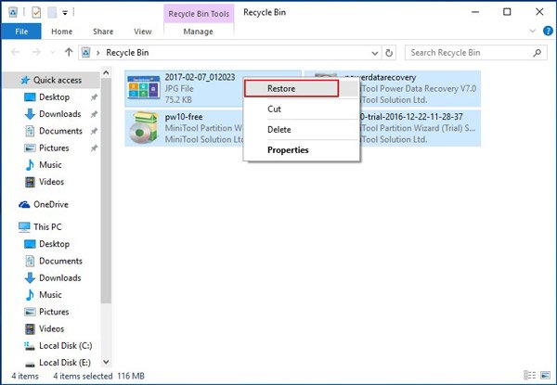Click the blue Help question mark icon
This screenshot has height=385, width=557.
[548, 32]
